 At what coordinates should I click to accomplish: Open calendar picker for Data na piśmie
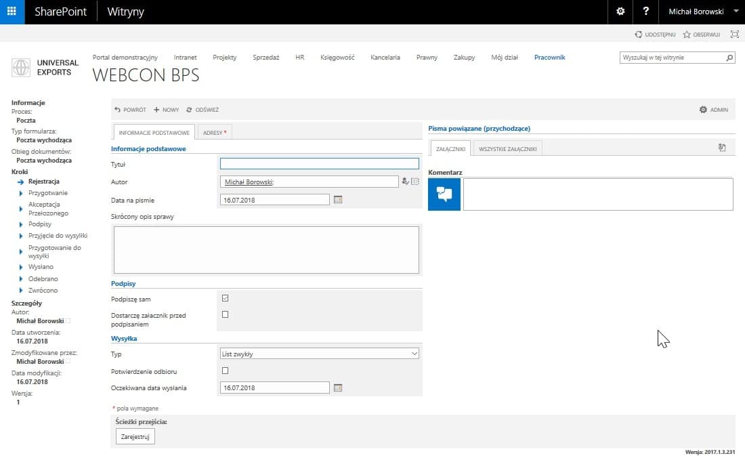338,200
